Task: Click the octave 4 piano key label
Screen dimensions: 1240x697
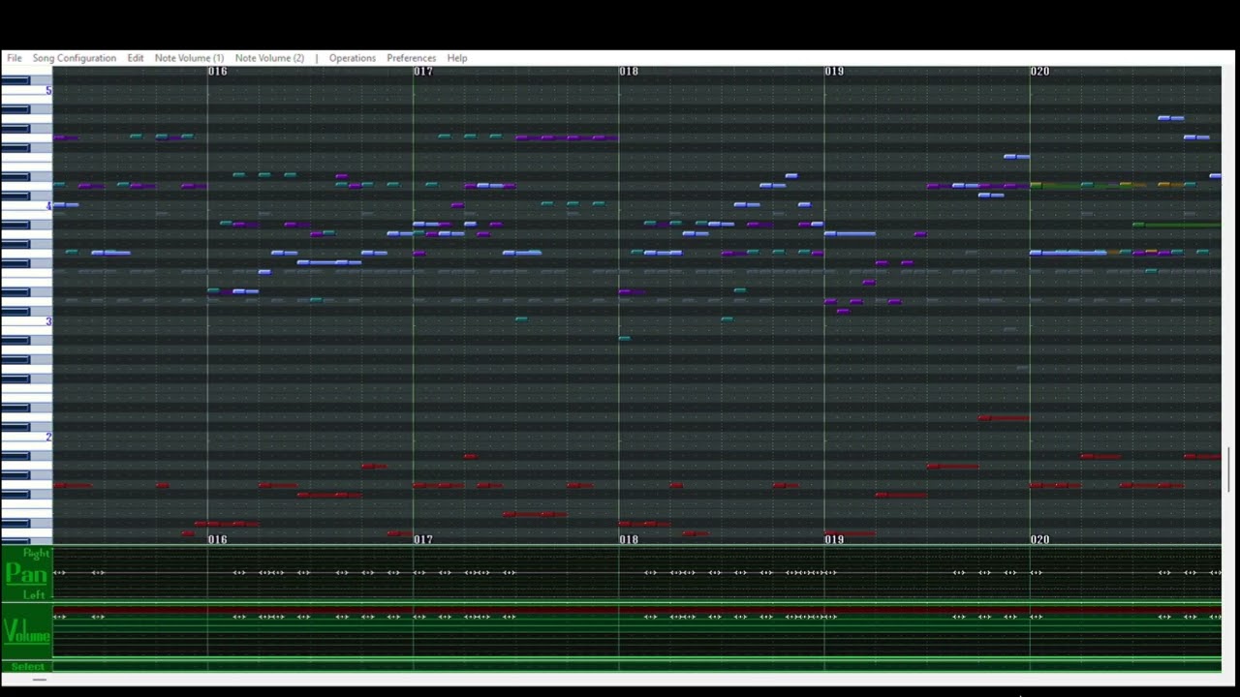Action: point(48,206)
